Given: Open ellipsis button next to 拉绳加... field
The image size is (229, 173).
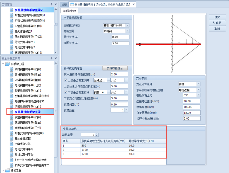Looking at the screenshot, I should [108, 80].
